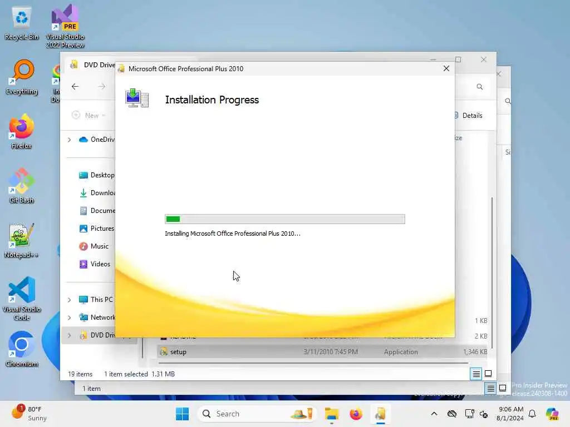Viewport: 570px width, 427px height.
Task: Maximize the DVD Drive Explorer window
Action: point(458,59)
